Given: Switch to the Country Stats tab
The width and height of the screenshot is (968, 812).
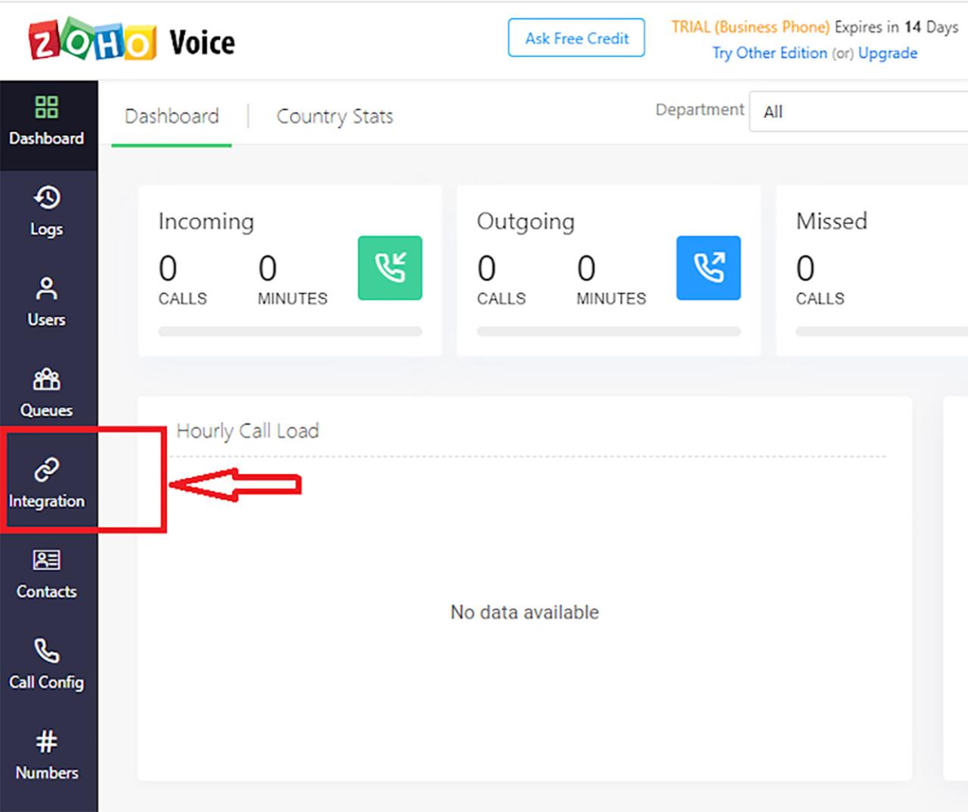Looking at the screenshot, I should pos(335,116).
